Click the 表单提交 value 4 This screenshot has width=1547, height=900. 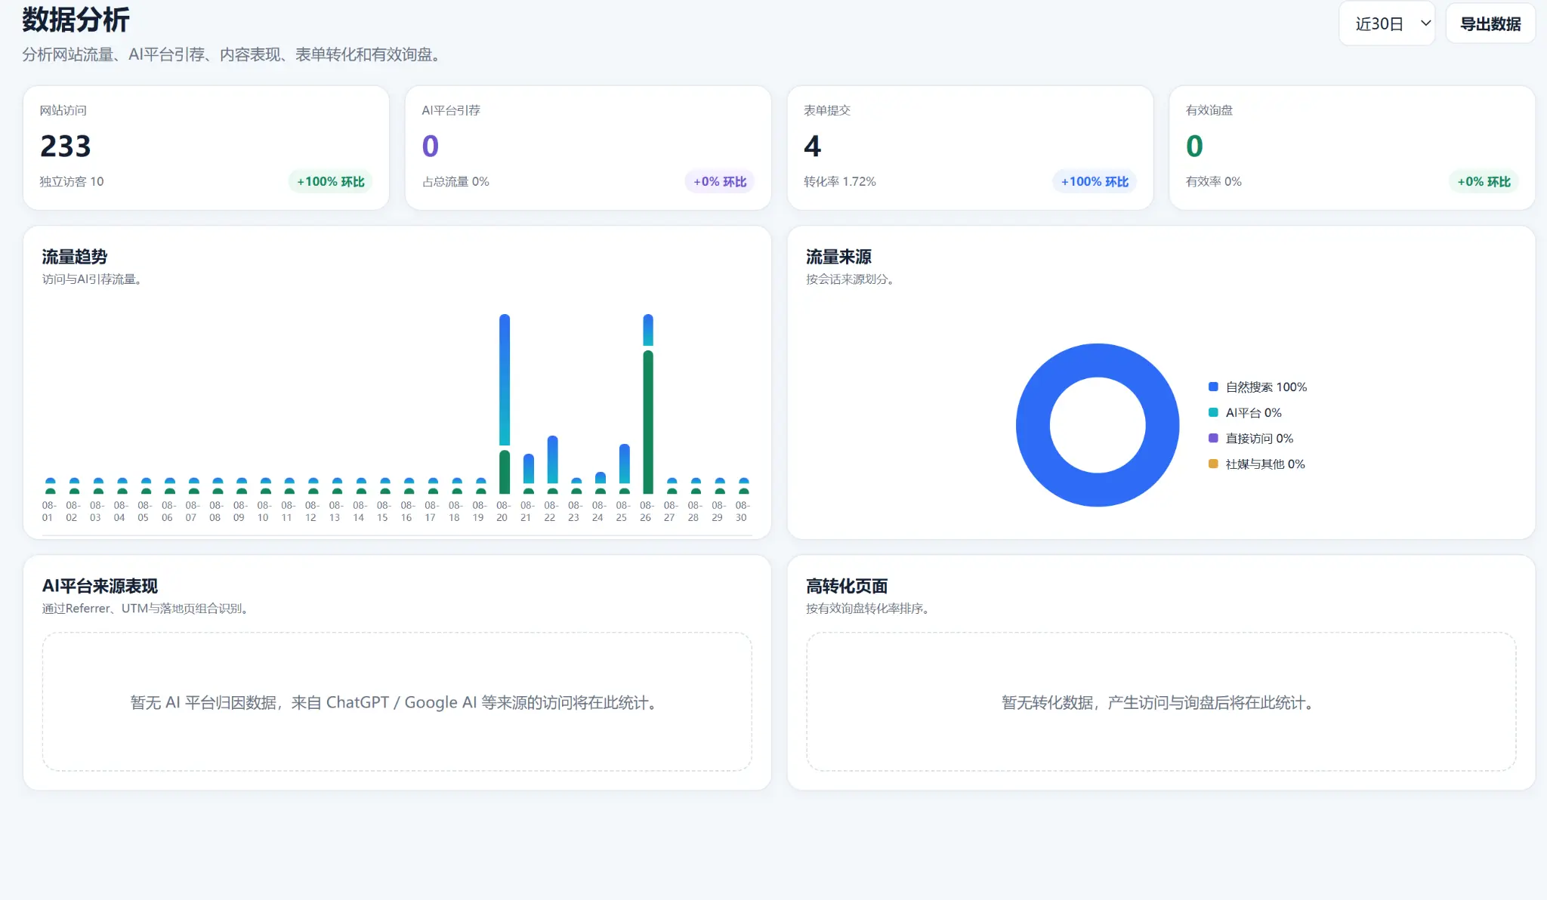[813, 146]
